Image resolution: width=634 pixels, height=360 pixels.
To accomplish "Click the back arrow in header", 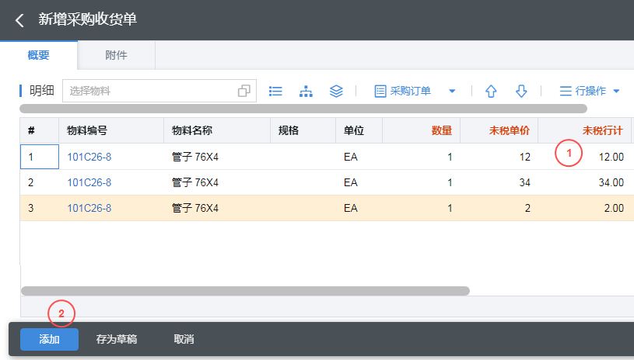I will (x=19, y=20).
